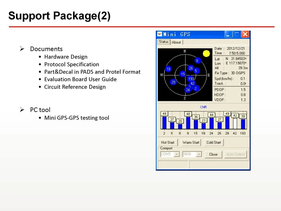Switch to the Status tab
281x211 pixels.
pyautogui.click(x=164, y=42)
